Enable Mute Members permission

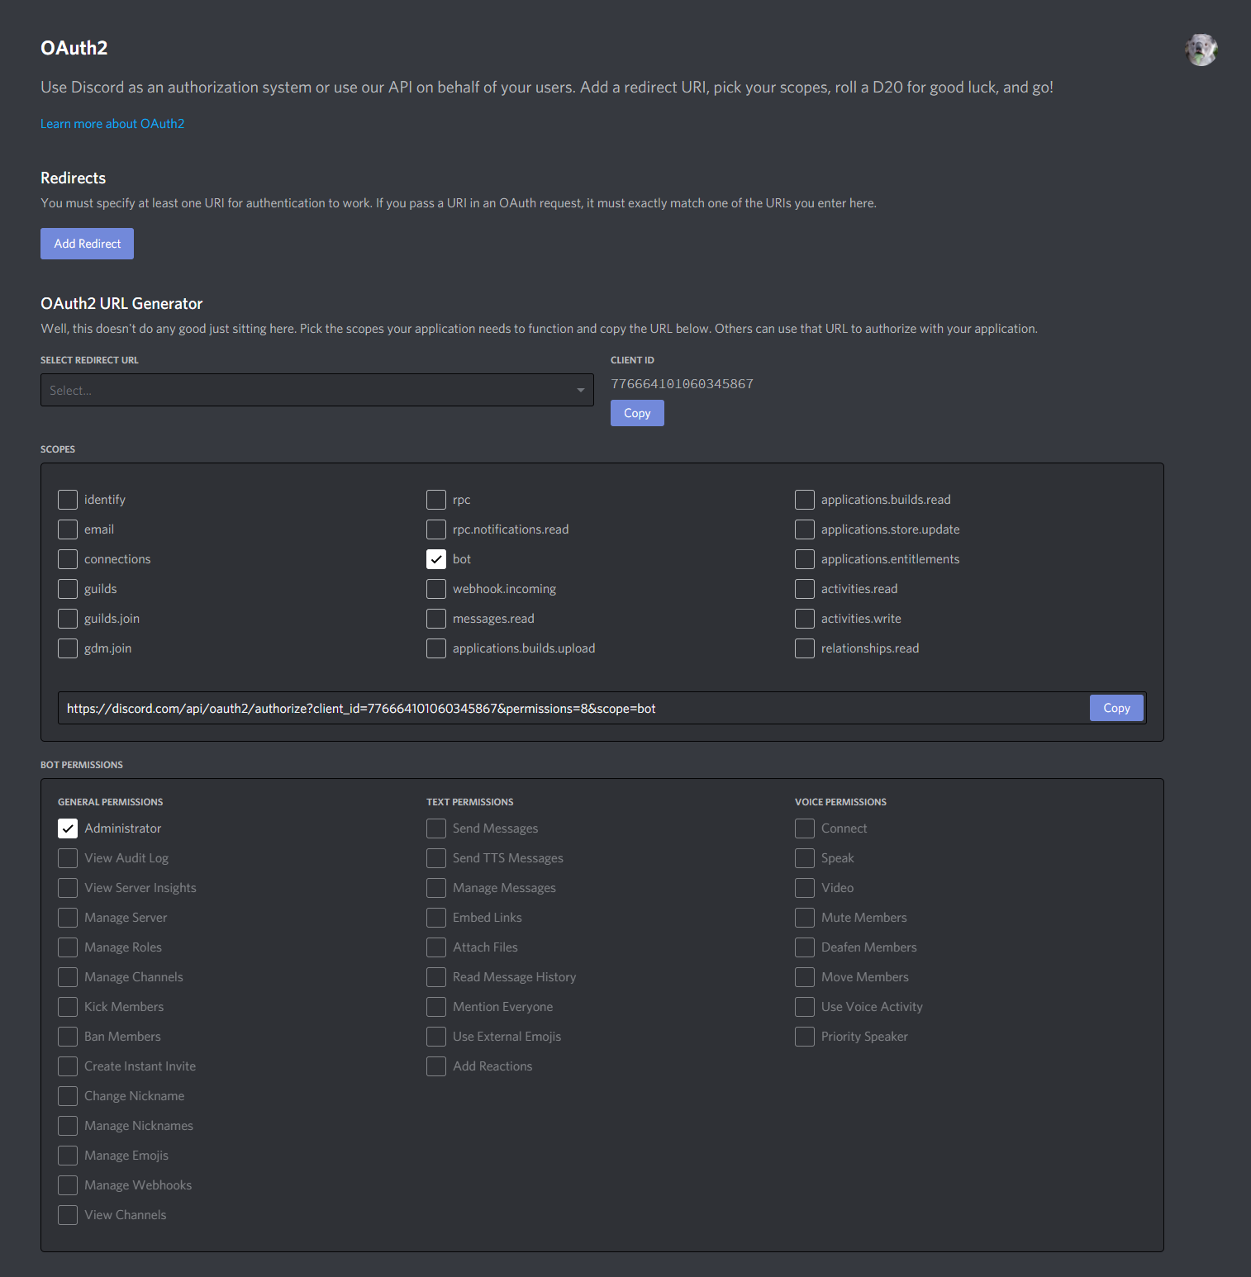pyautogui.click(x=805, y=918)
